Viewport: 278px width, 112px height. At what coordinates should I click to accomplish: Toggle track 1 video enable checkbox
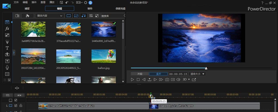[16, 106]
